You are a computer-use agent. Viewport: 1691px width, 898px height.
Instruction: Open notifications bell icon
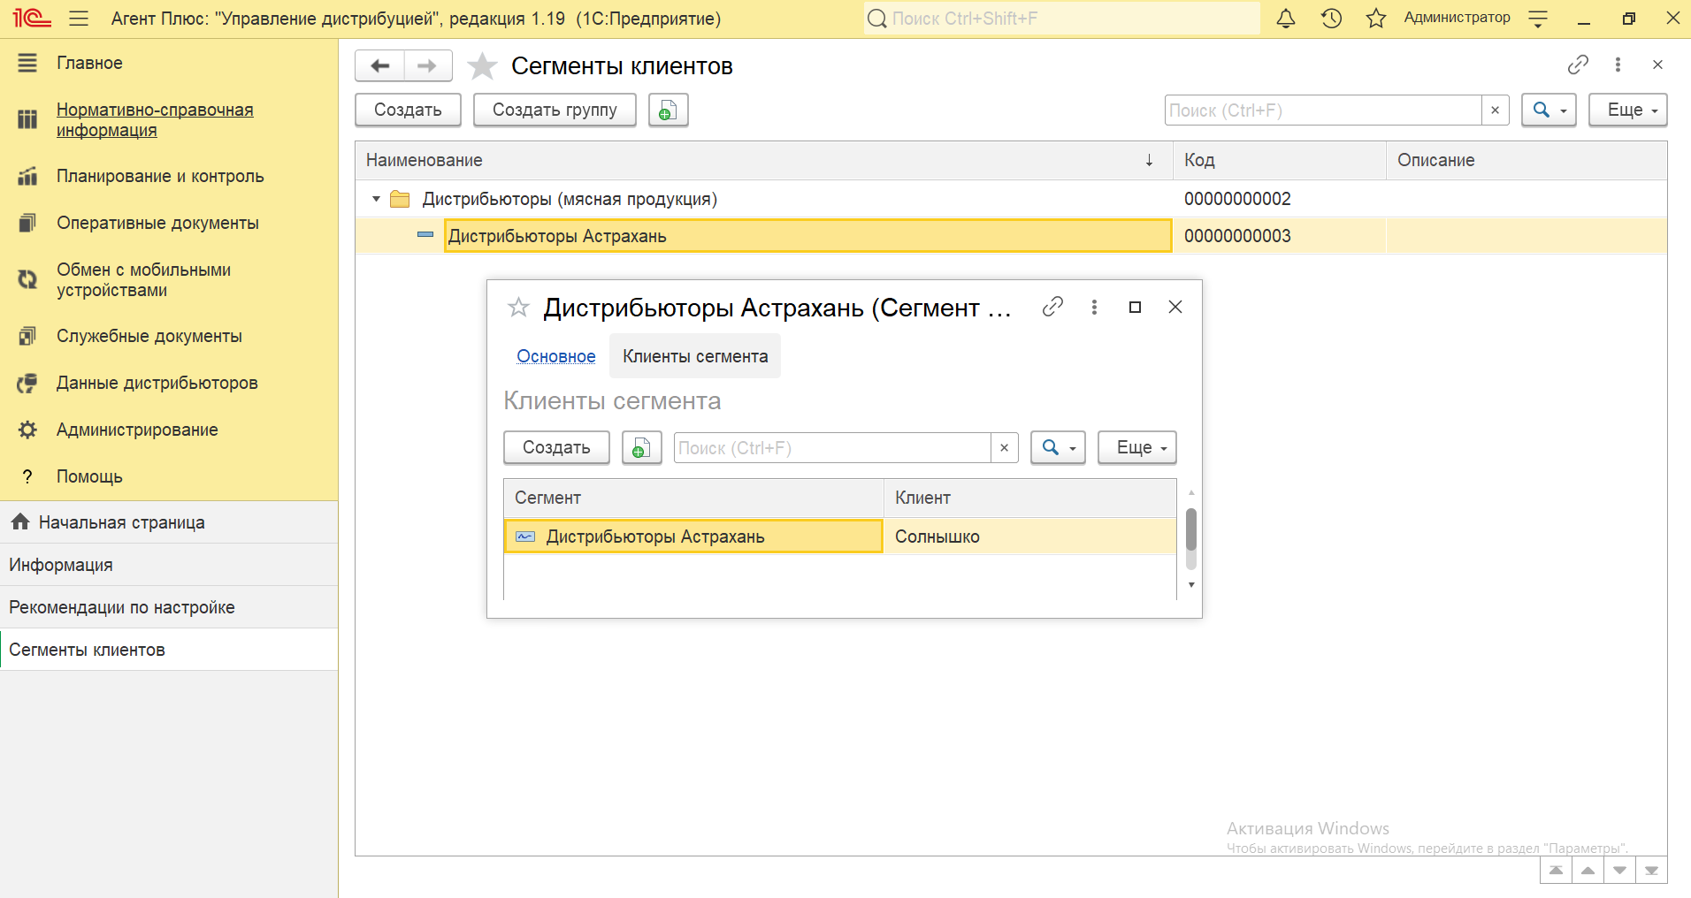[x=1286, y=19]
